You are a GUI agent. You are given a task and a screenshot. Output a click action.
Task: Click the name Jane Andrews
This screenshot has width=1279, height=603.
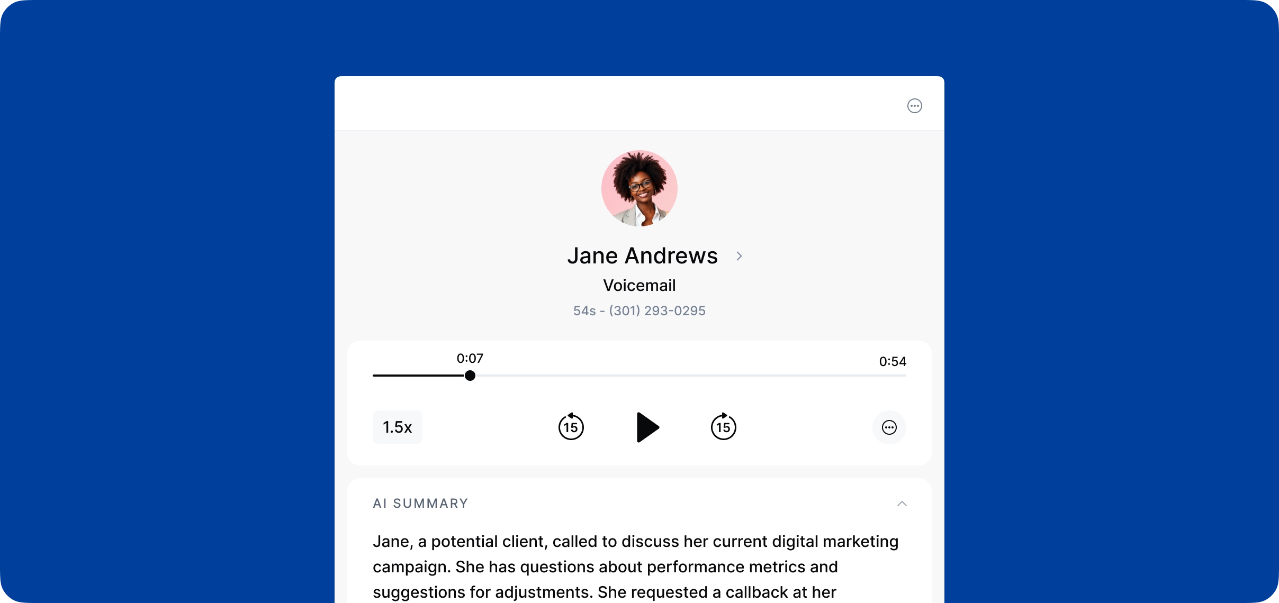642,255
